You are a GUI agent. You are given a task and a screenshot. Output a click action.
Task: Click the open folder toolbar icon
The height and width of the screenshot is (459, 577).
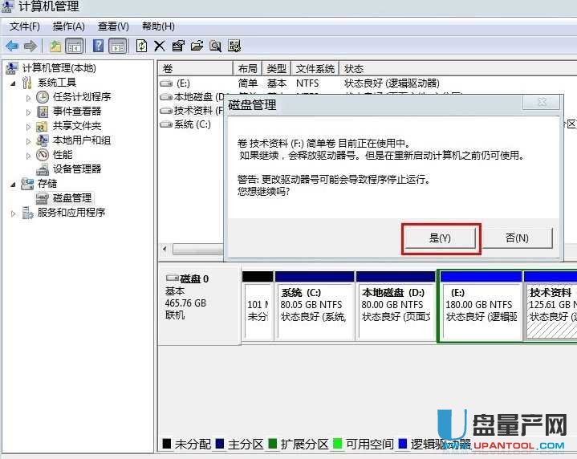pos(197,47)
